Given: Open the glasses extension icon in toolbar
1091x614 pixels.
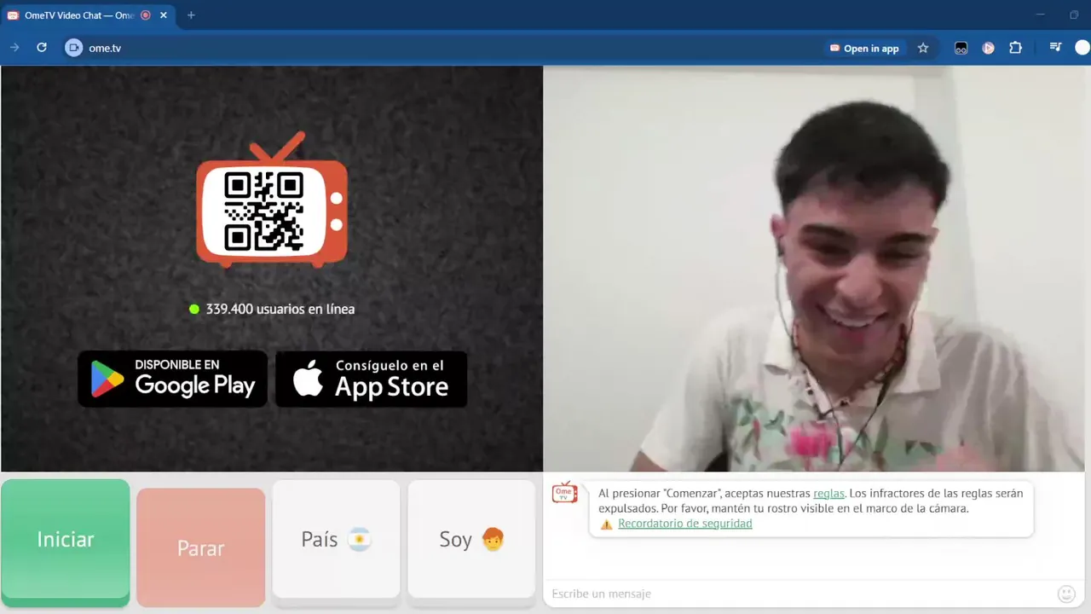Looking at the screenshot, I should tap(961, 49).
